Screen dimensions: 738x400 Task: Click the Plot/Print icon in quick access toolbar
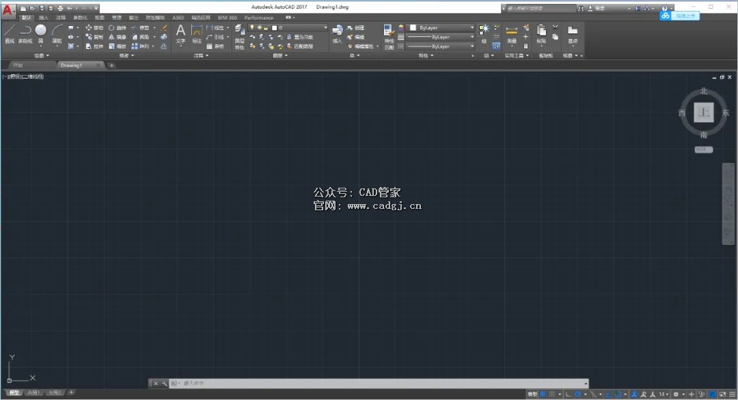(59, 8)
